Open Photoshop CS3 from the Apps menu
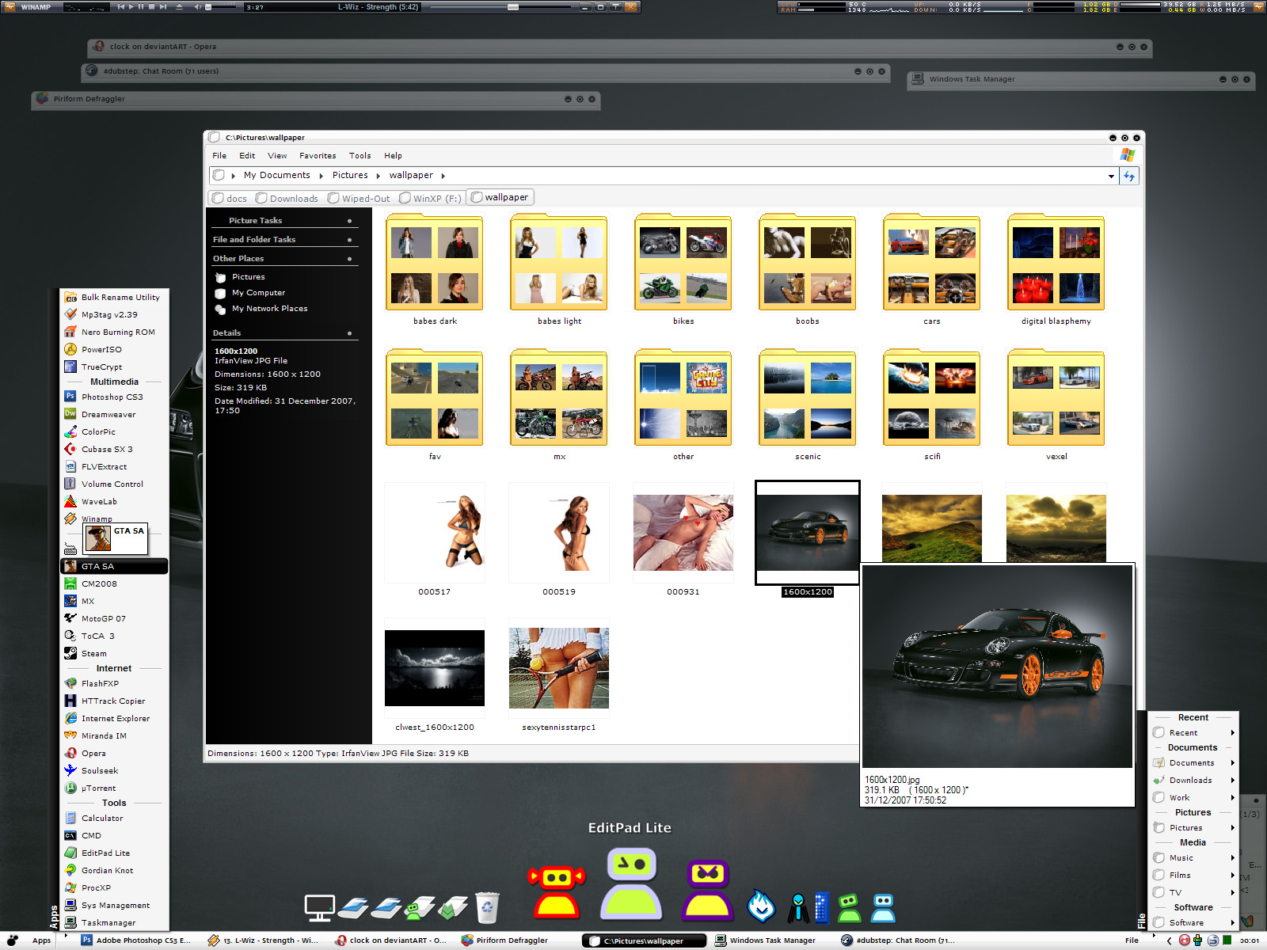This screenshot has height=950, width=1267. 112,397
